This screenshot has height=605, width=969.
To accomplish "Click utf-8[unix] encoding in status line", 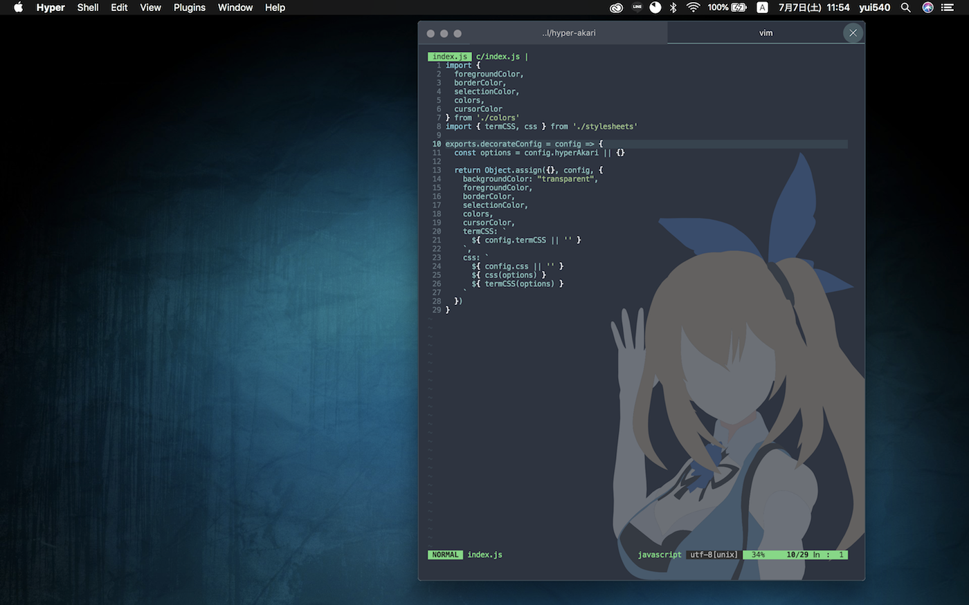I will coord(714,555).
